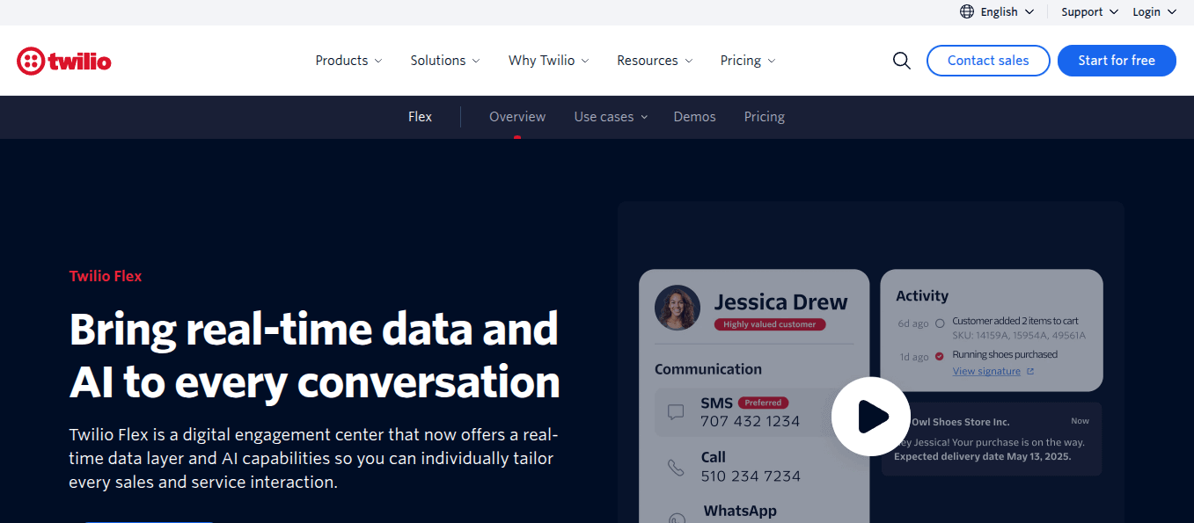This screenshot has width=1194, height=523.
Task: Open the Solutions menu
Action: (x=445, y=61)
